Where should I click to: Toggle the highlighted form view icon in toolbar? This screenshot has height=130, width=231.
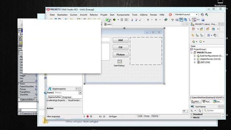181,20
